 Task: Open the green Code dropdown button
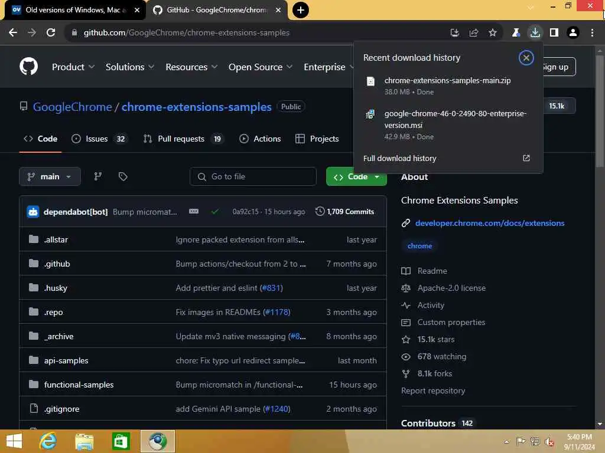(x=356, y=177)
